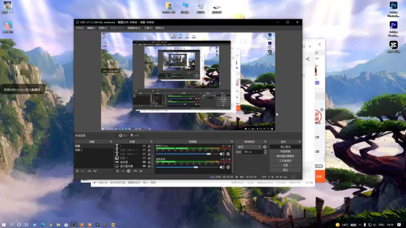Image resolution: width=406 pixels, height=228 pixels.
Task: Hide the 游戏源 source
Action: tap(144, 162)
